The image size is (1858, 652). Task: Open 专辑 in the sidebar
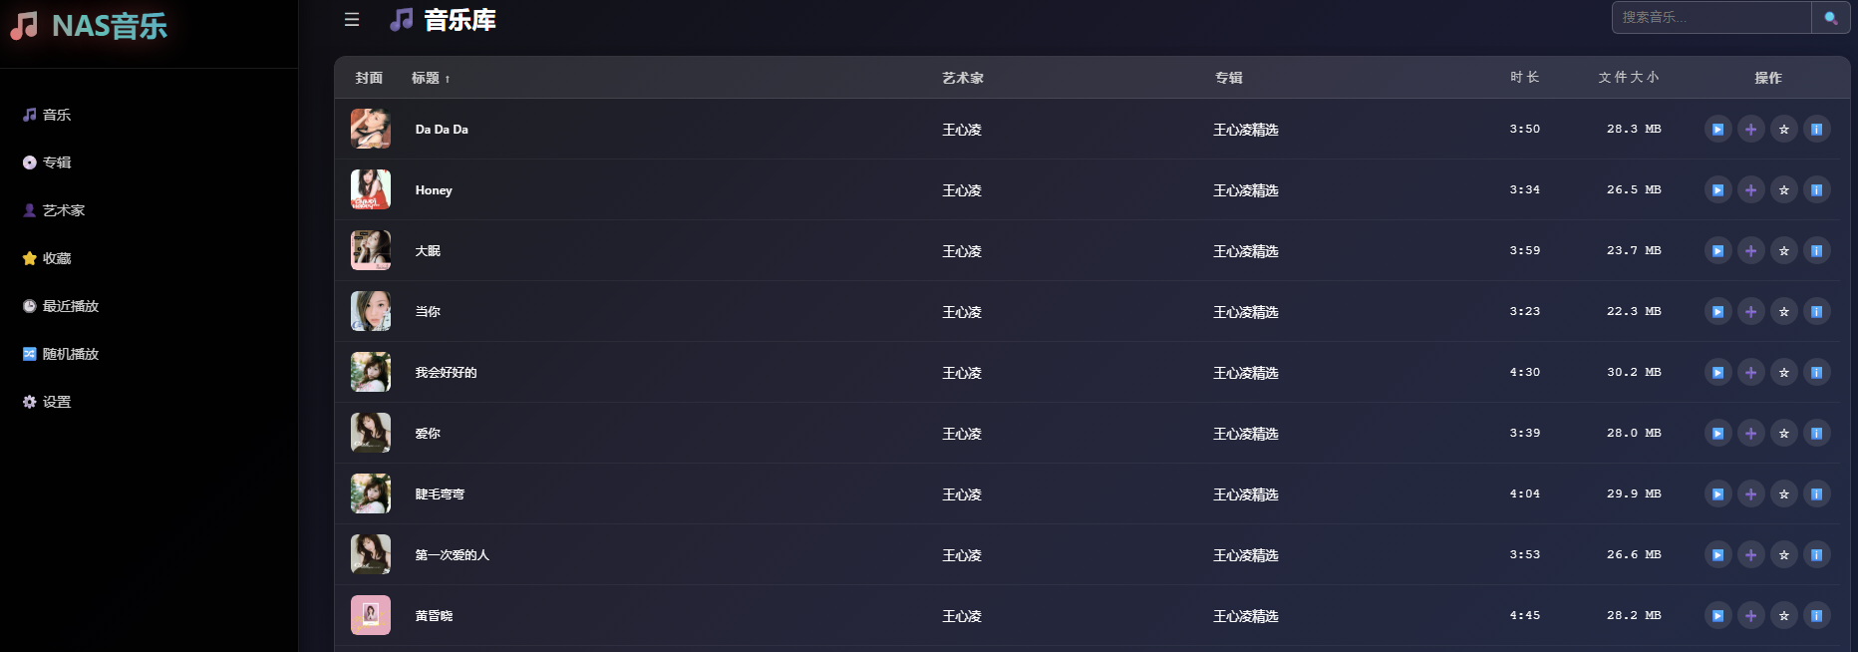pyautogui.click(x=57, y=163)
